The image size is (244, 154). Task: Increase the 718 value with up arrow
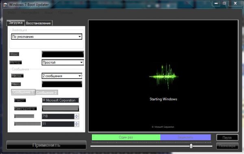tap(76, 115)
